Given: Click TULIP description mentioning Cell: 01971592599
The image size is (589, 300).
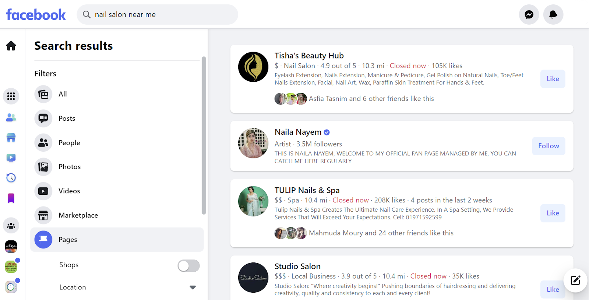Looking at the screenshot, I should (394, 213).
